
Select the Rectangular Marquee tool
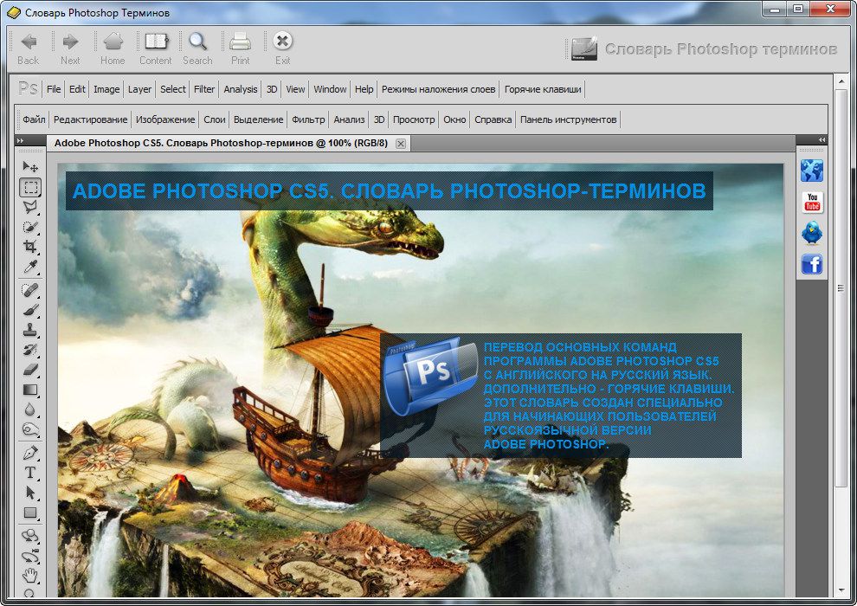click(30, 186)
